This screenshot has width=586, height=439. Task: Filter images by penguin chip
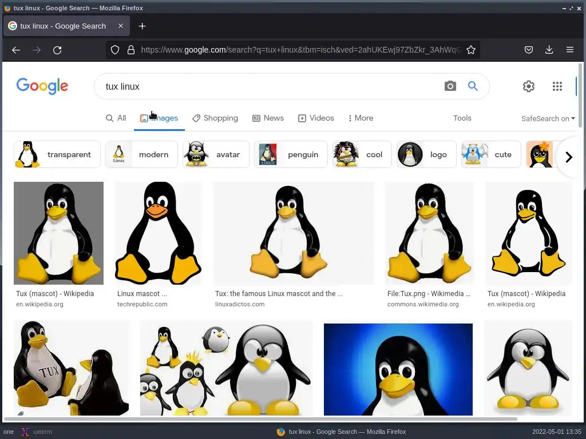(291, 154)
